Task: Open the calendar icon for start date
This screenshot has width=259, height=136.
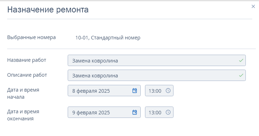Action: point(135,91)
